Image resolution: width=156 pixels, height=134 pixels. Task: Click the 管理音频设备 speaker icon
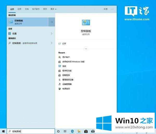click(x=60, y=80)
